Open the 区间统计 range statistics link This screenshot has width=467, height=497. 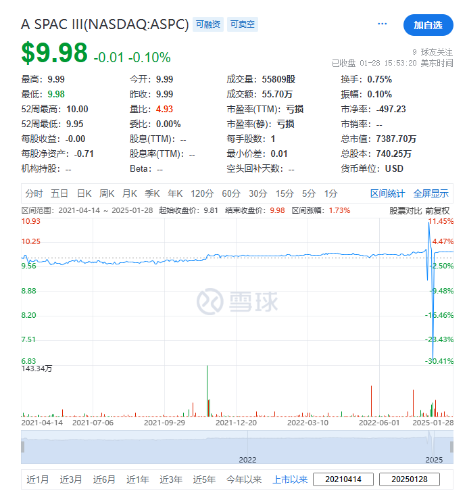coord(387,193)
